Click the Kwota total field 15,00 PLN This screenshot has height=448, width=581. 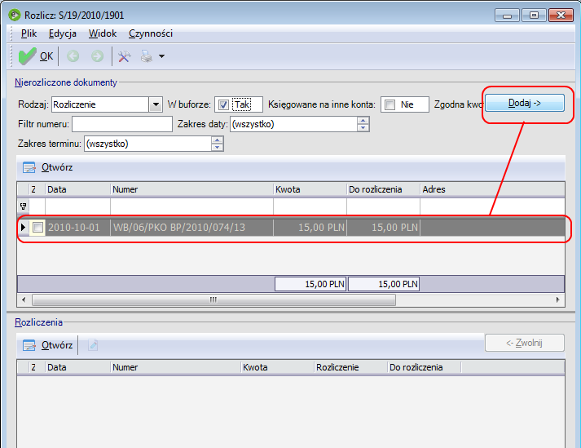click(x=310, y=284)
